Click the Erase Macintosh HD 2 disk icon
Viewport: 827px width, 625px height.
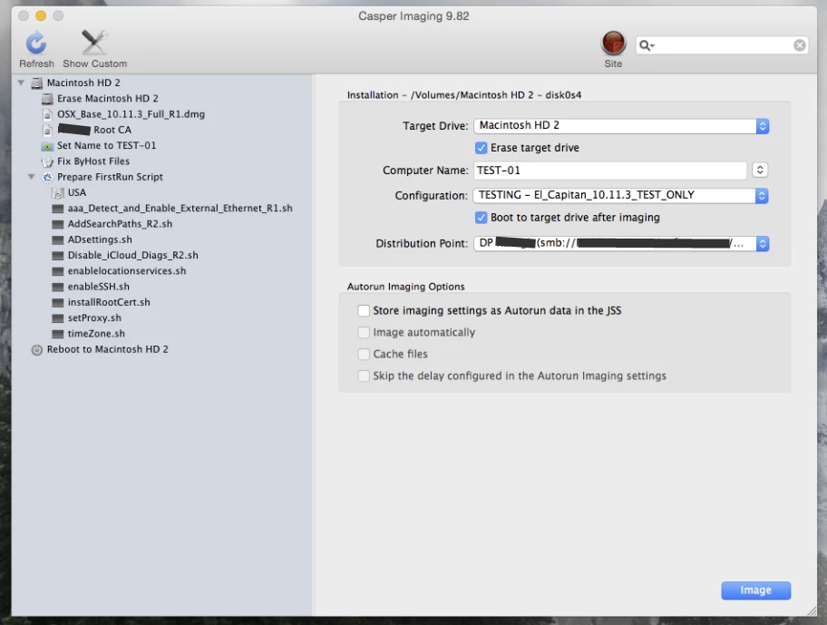(x=47, y=99)
